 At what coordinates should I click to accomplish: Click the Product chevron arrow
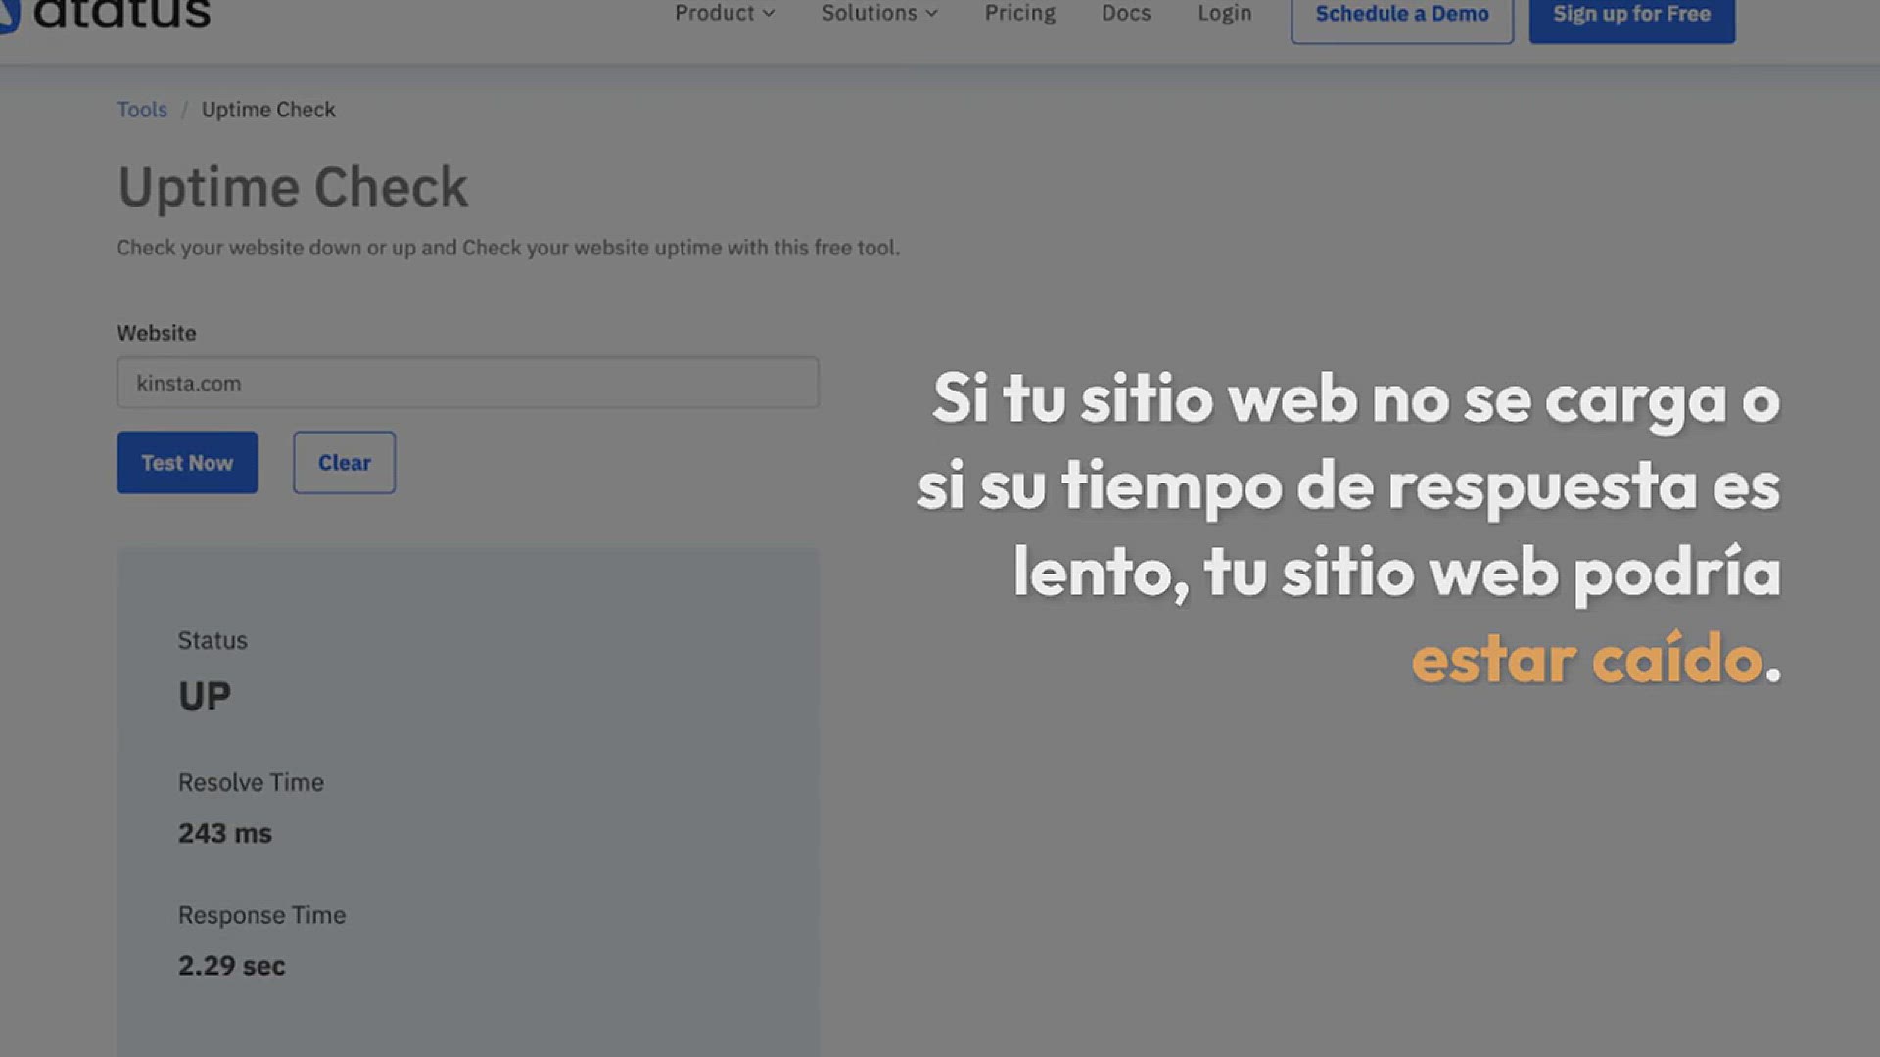tap(769, 14)
